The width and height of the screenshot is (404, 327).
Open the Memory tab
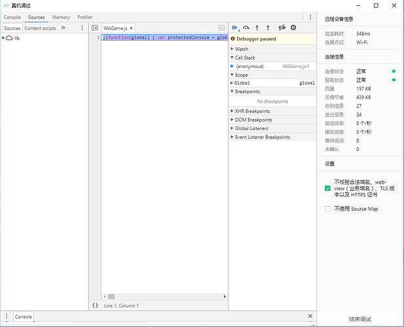pyautogui.click(x=61, y=17)
